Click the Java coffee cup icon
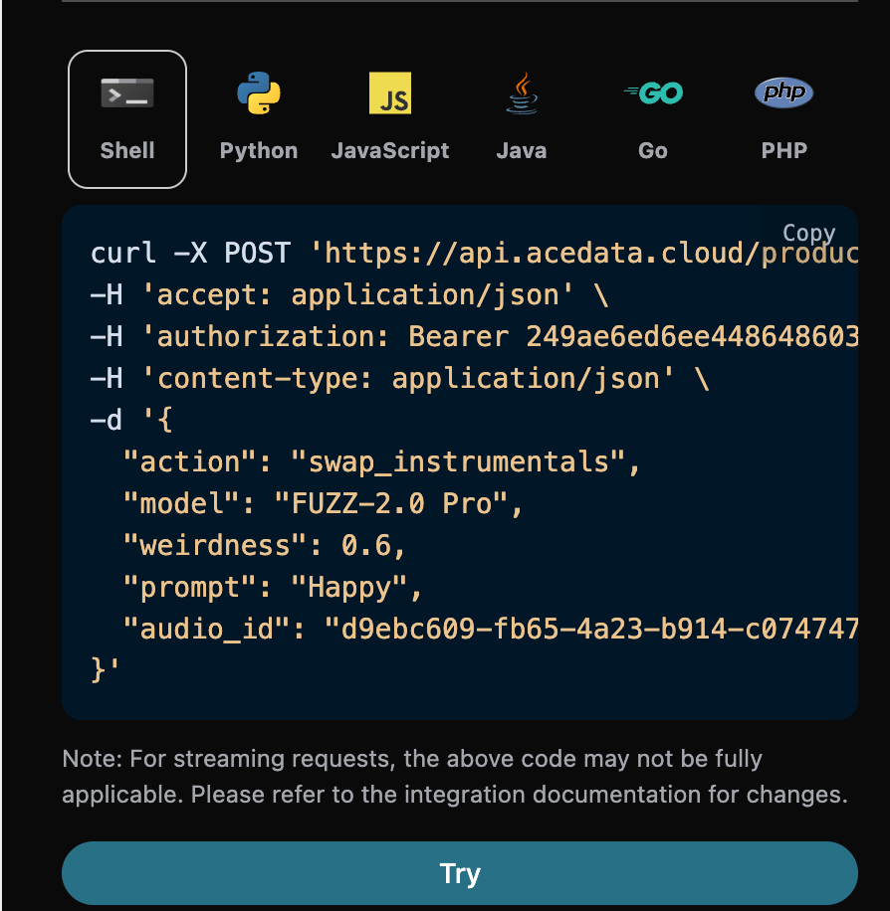Image resolution: width=890 pixels, height=911 pixels. point(522,93)
